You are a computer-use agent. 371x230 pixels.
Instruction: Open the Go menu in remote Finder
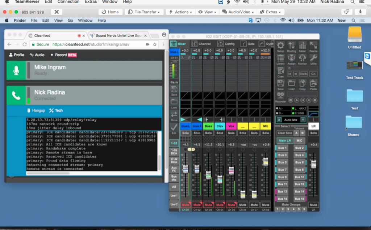70,21
